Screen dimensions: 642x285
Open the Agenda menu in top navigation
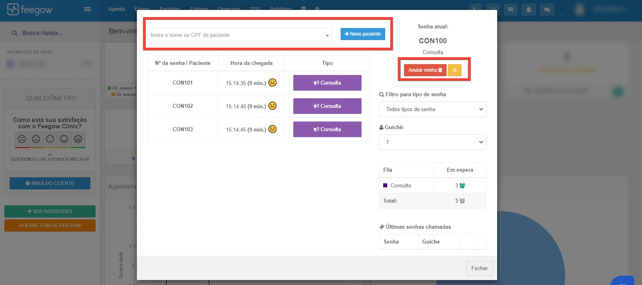coord(116,9)
